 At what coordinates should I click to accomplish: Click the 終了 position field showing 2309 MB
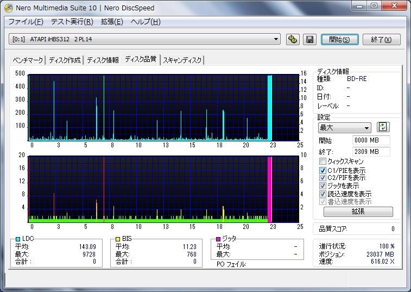371,152
